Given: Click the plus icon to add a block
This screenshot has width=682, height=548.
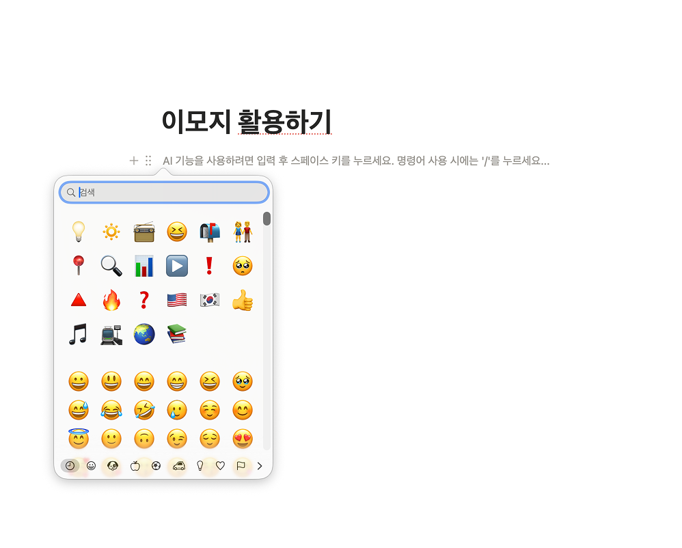Looking at the screenshot, I should [133, 160].
